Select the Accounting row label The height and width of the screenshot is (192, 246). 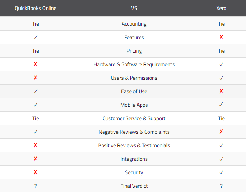pos(134,24)
